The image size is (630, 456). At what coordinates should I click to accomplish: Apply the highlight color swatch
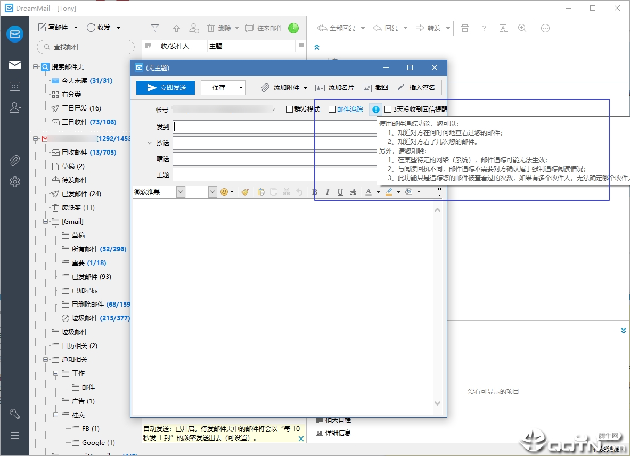(x=389, y=192)
